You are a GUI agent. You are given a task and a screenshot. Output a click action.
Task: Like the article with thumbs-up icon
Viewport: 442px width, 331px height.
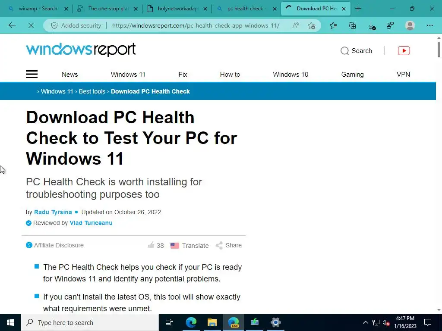[x=151, y=245]
